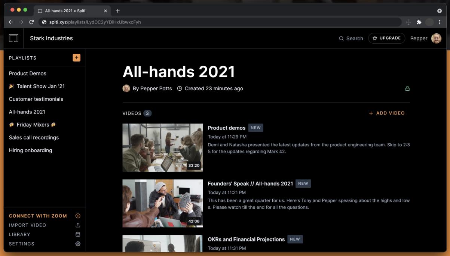Close the All-hands 2021 browser tab
The image size is (450, 256).
105,11
